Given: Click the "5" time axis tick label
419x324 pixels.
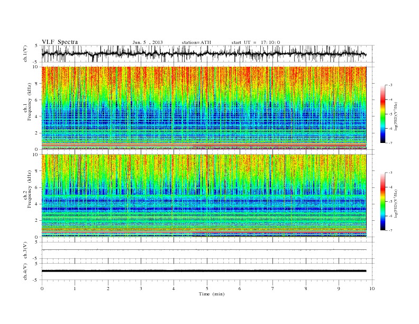Looking at the screenshot, I should tap(207, 289).
